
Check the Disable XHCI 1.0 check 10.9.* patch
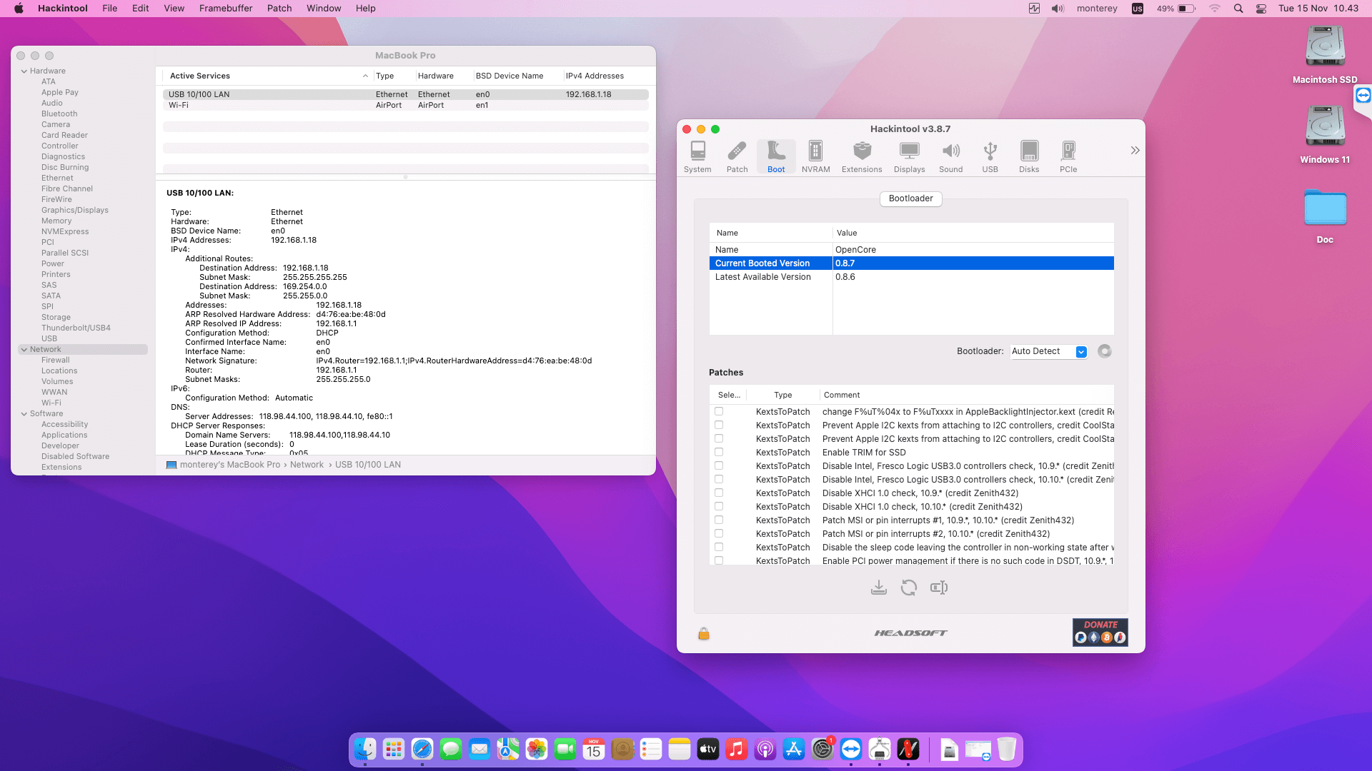(x=719, y=493)
